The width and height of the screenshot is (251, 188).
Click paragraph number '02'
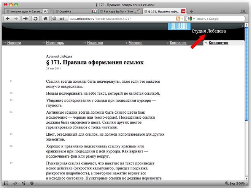pyautogui.click(x=11, y=93)
